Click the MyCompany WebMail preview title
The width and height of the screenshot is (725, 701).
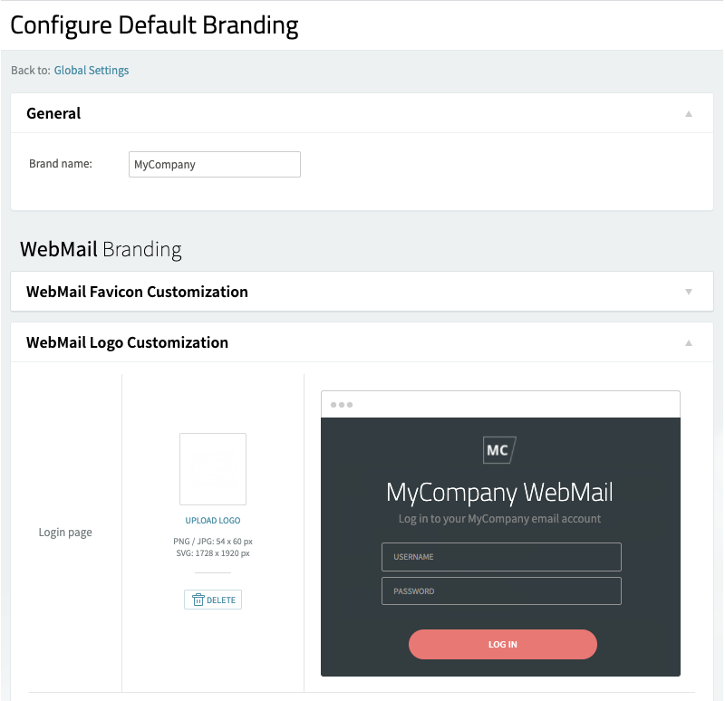(x=499, y=493)
